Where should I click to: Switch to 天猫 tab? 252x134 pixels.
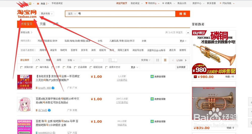pyautogui.click(x=43, y=24)
